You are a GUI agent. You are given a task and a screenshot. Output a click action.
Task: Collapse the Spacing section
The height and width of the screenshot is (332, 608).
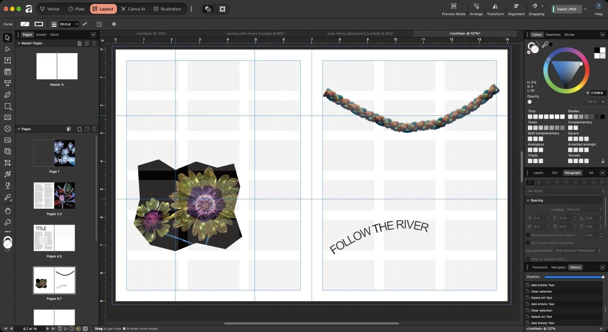(x=528, y=200)
